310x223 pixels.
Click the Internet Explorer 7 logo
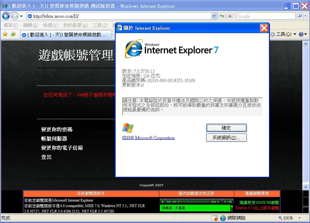coord(171,49)
